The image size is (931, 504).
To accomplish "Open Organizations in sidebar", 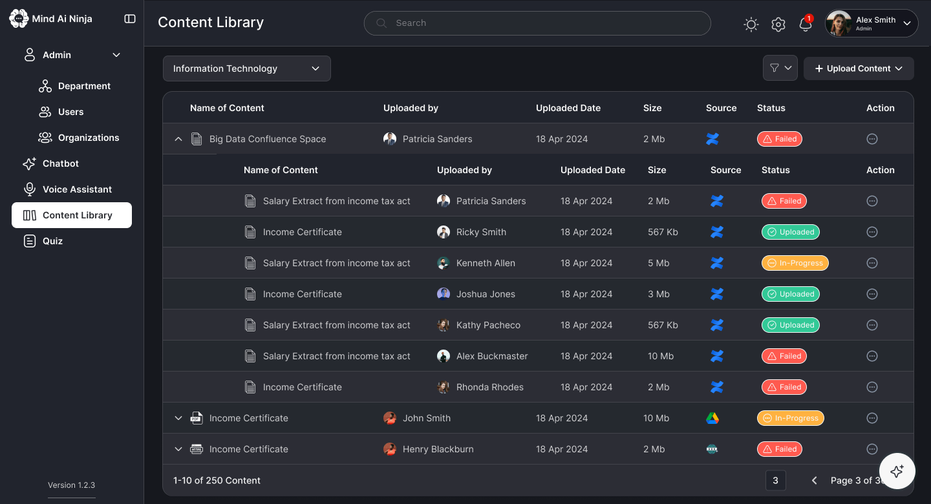I will pyautogui.click(x=79, y=138).
